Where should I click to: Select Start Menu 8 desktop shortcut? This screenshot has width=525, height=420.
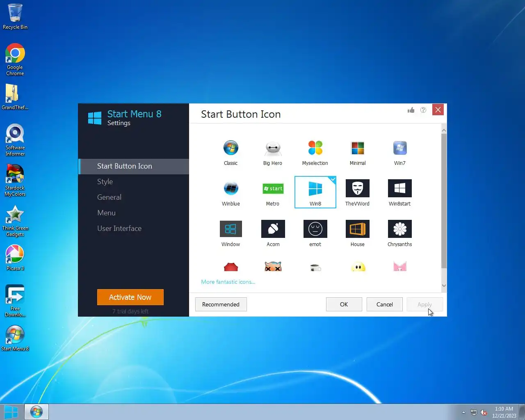[x=15, y=338]
